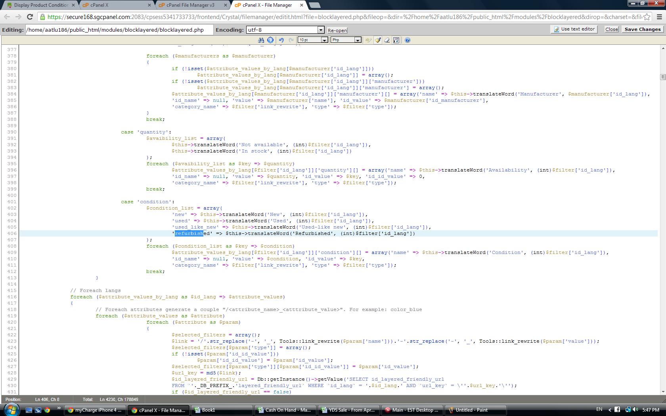Switch to the Use text editor mode
This screenshot has height=416, width=666.
[574, 29]
